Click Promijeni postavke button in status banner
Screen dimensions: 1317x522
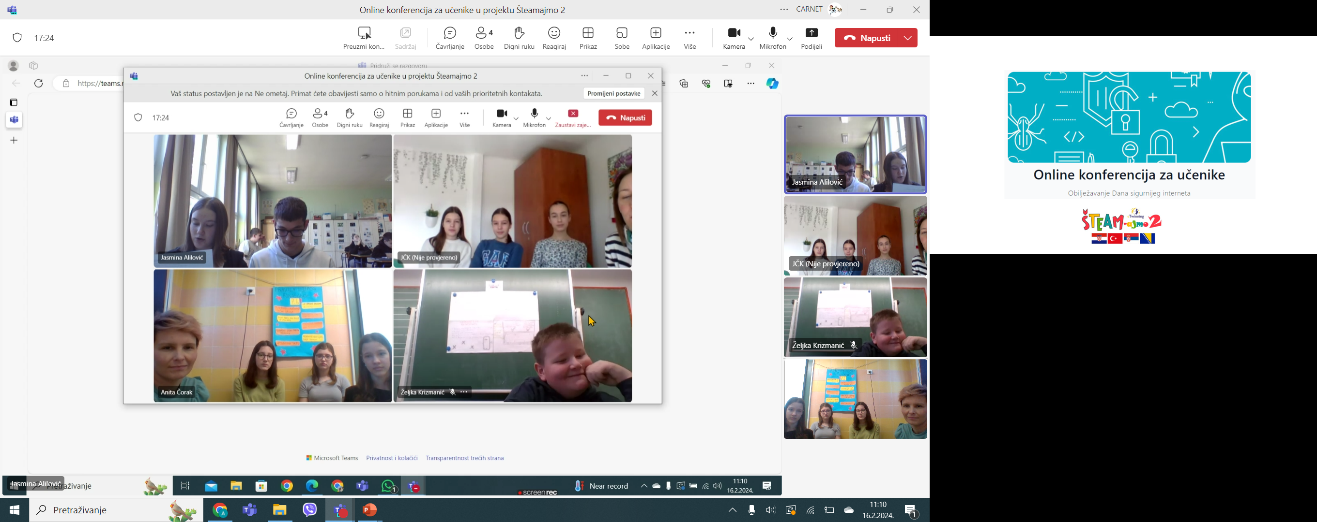(x=613, y=93)
